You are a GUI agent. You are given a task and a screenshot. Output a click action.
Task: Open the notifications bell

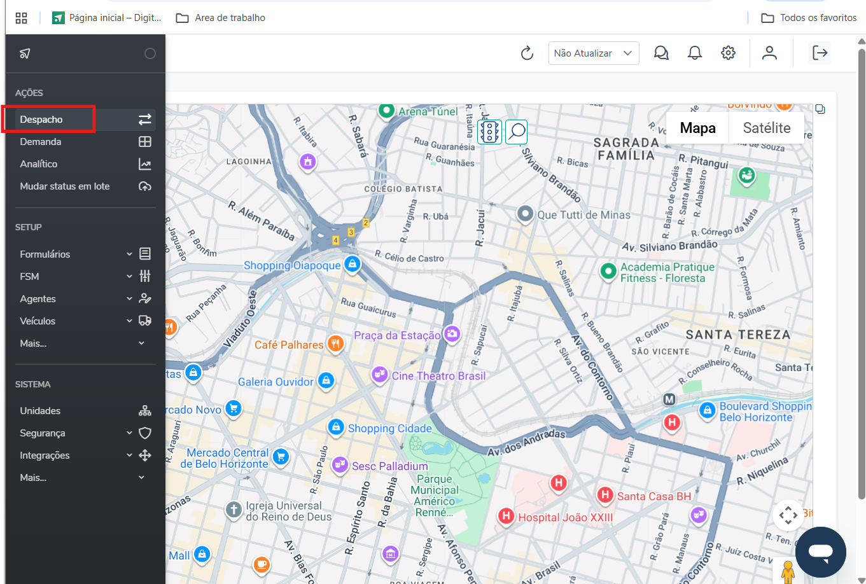pyautogui.click(x=695, y=53)
